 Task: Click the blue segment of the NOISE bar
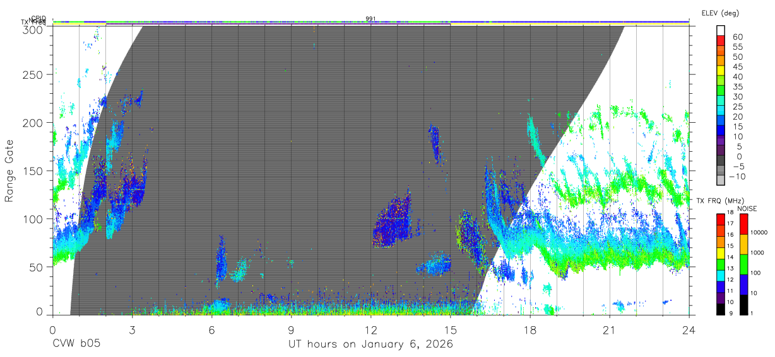(x=743, y=285)
